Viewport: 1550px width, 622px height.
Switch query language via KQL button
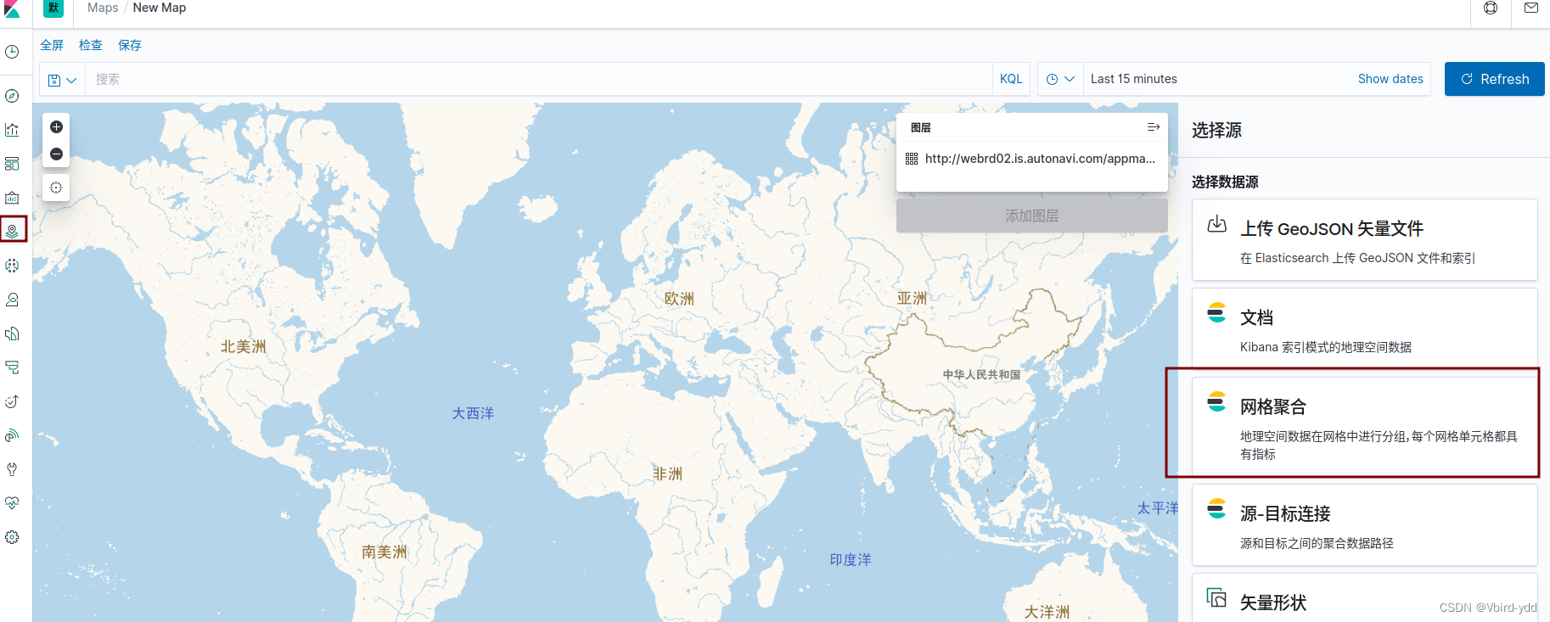click(1011, 79)
